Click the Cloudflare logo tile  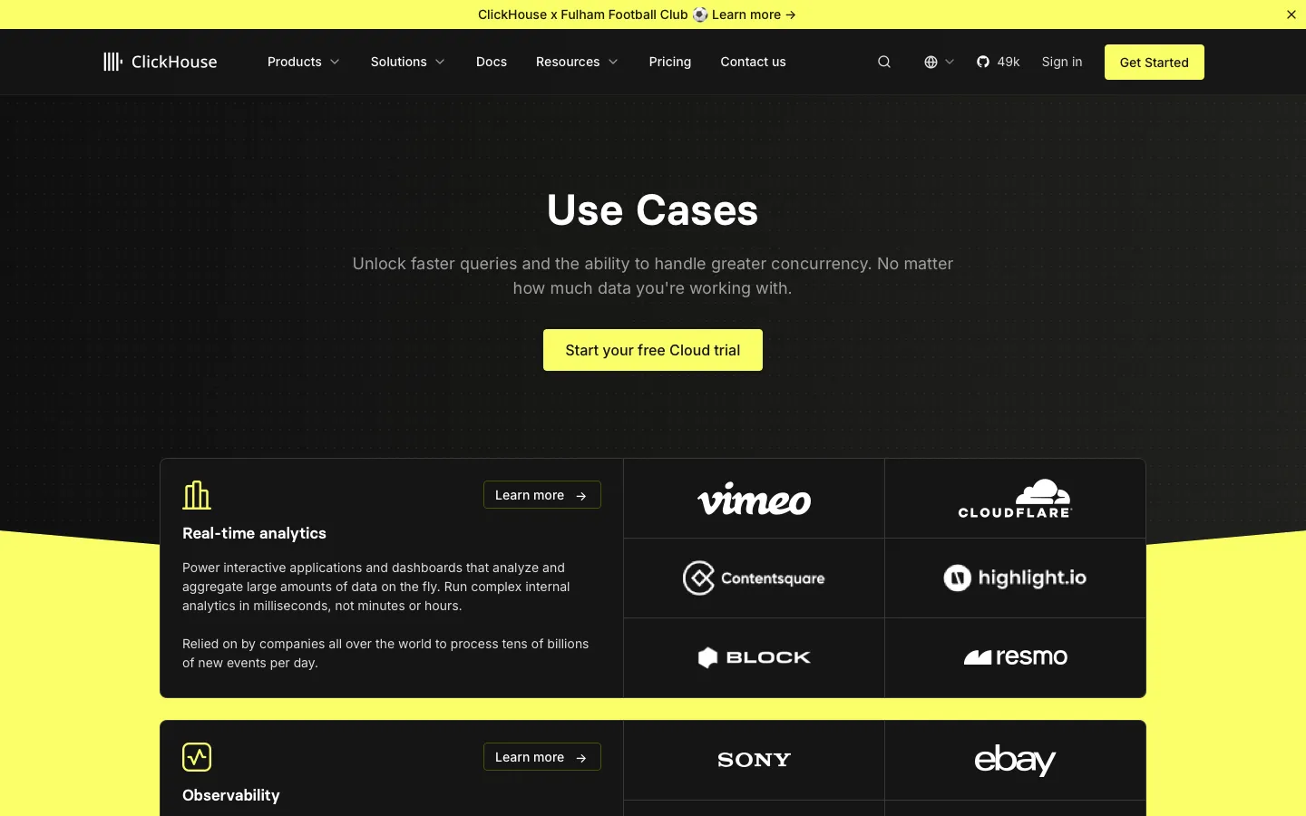pyautogui.click(x=1015, y=499)
